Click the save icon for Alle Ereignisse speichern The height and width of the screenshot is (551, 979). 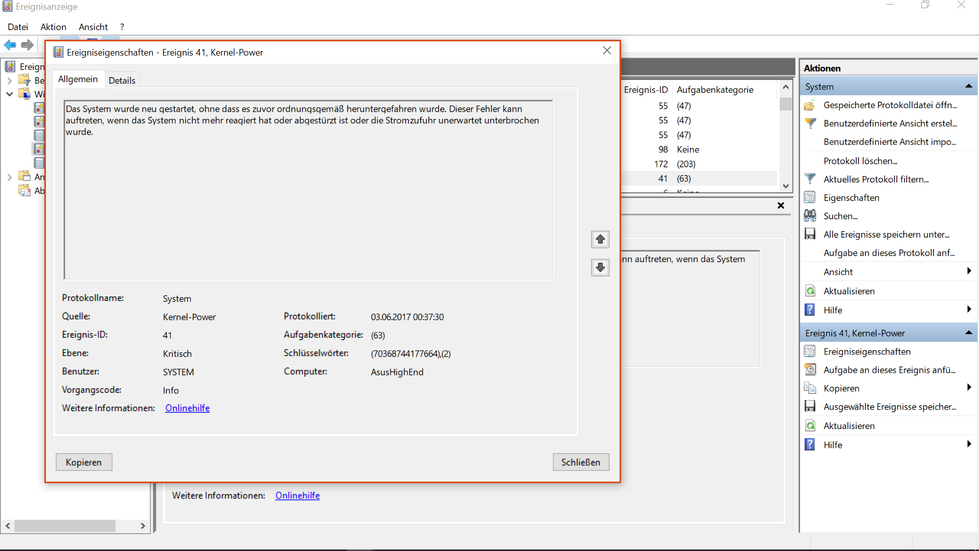(810, 234)
